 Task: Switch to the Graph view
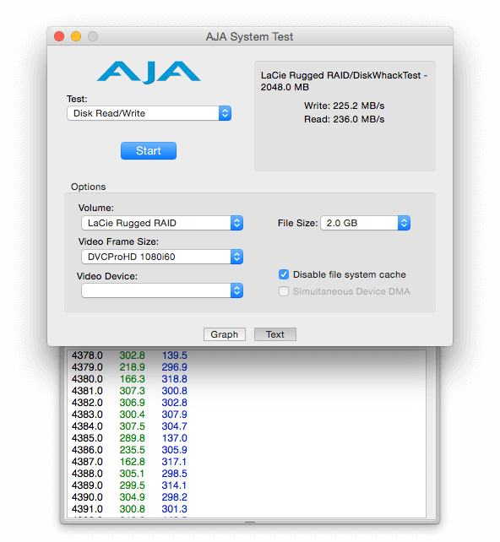click(x=225, y=334)
